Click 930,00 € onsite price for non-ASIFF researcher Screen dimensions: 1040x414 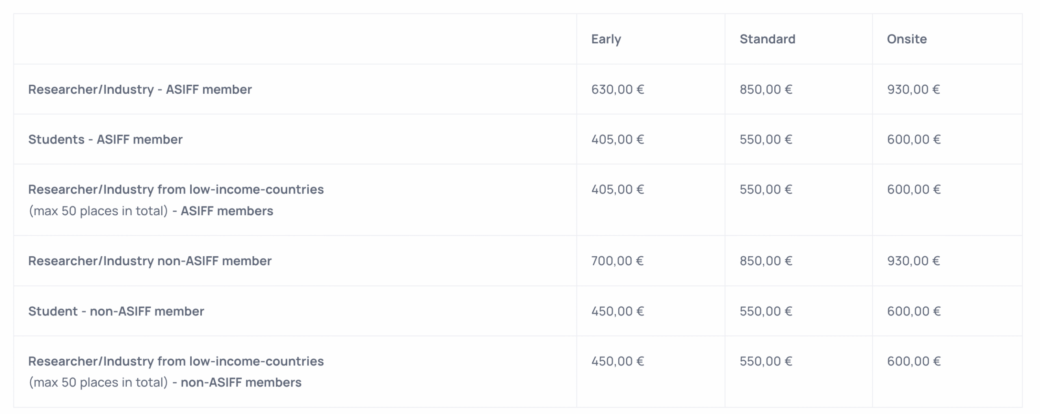coord(913,261)
